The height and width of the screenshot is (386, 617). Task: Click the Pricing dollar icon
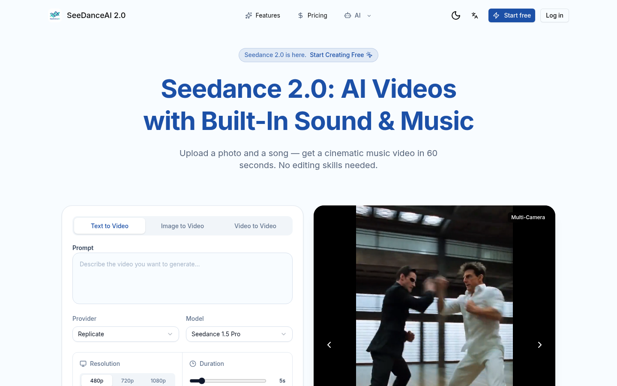point(300,15)
